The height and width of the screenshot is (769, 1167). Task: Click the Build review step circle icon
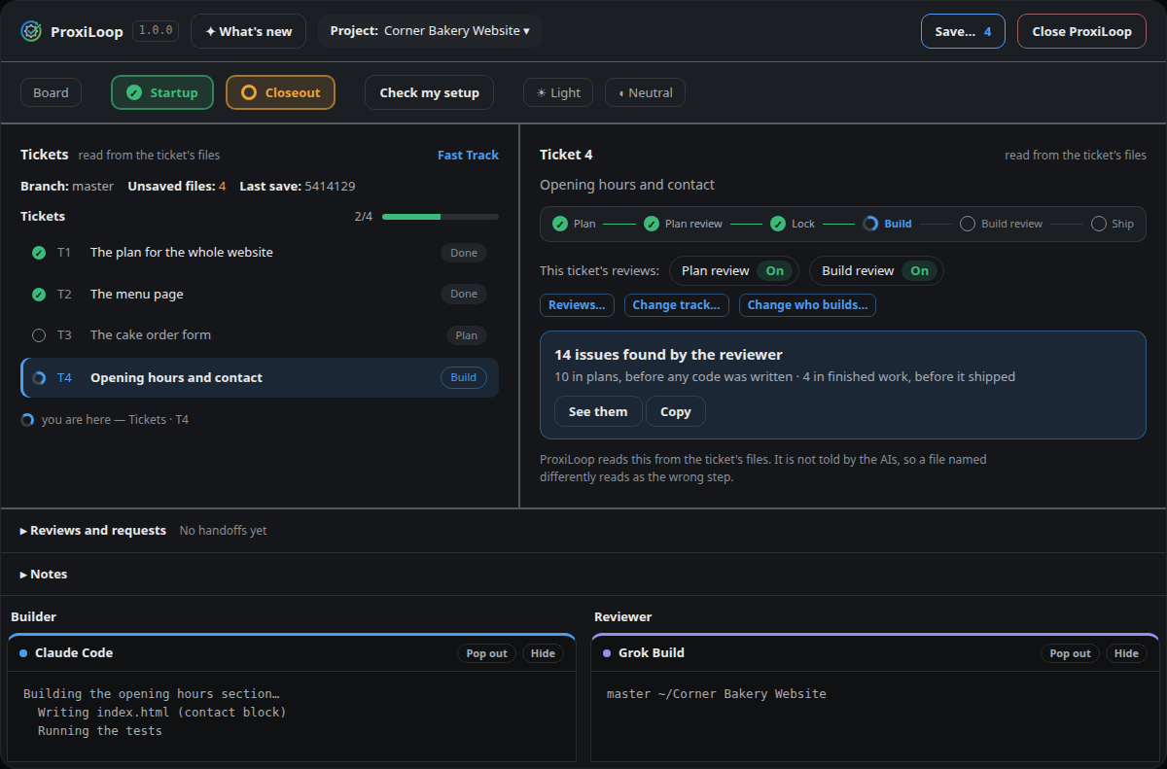[x=968, y=224]
